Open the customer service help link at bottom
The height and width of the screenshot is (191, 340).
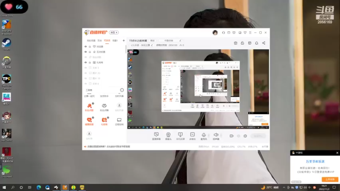(109, 146)
